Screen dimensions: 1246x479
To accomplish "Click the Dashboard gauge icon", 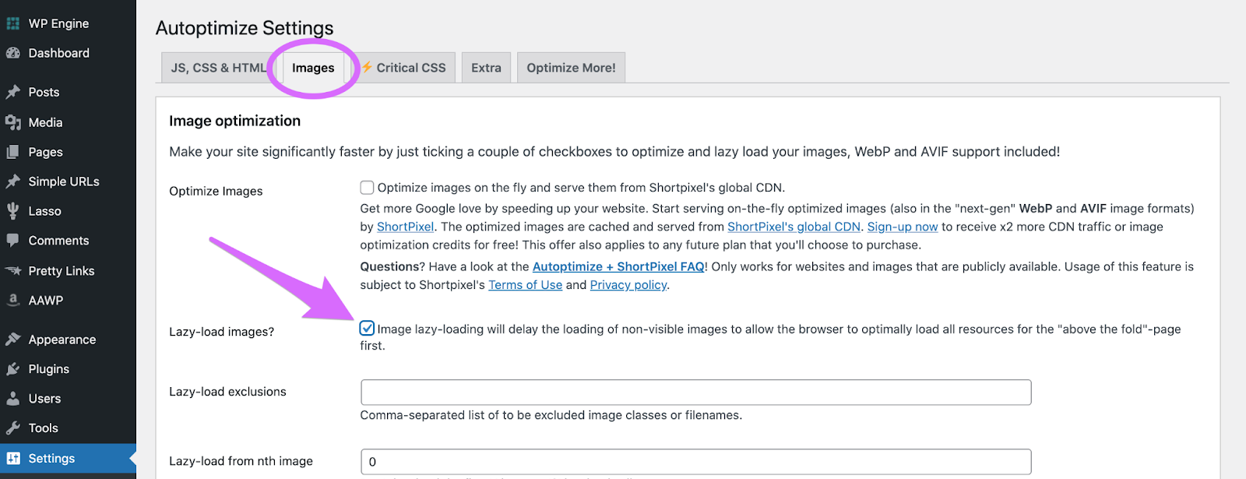I will (x=13, y=53).
